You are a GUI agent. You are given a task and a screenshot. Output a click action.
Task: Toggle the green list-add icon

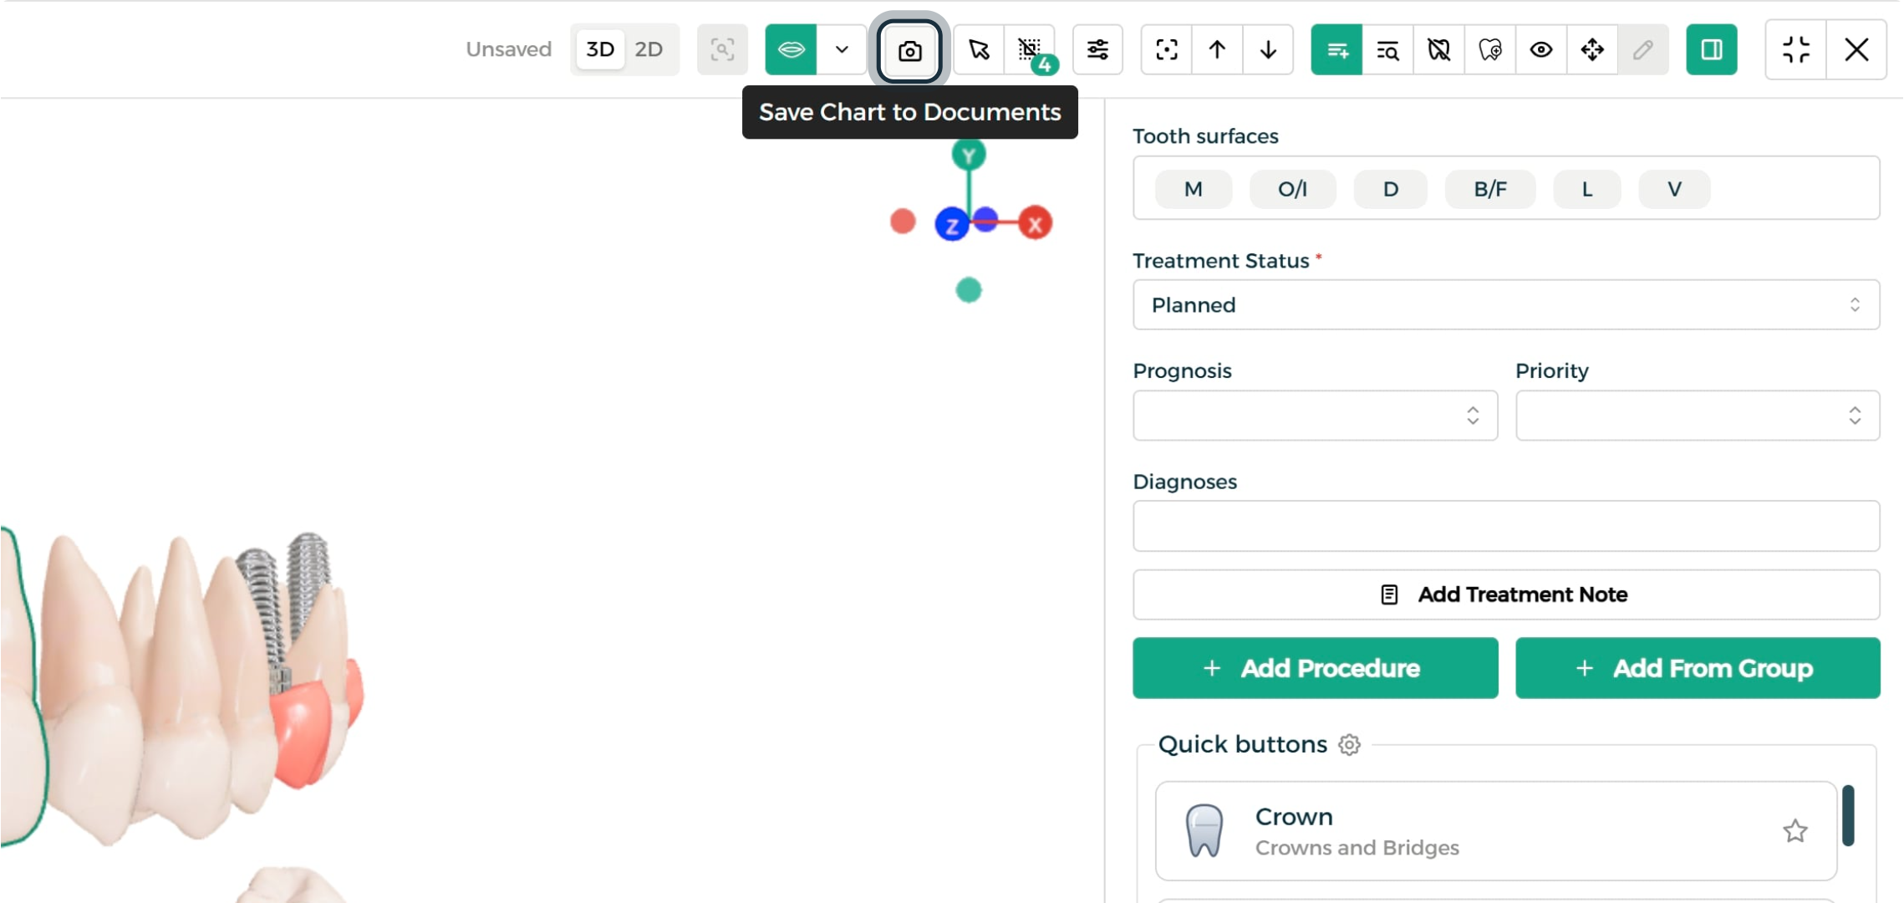click(1336, 50)
